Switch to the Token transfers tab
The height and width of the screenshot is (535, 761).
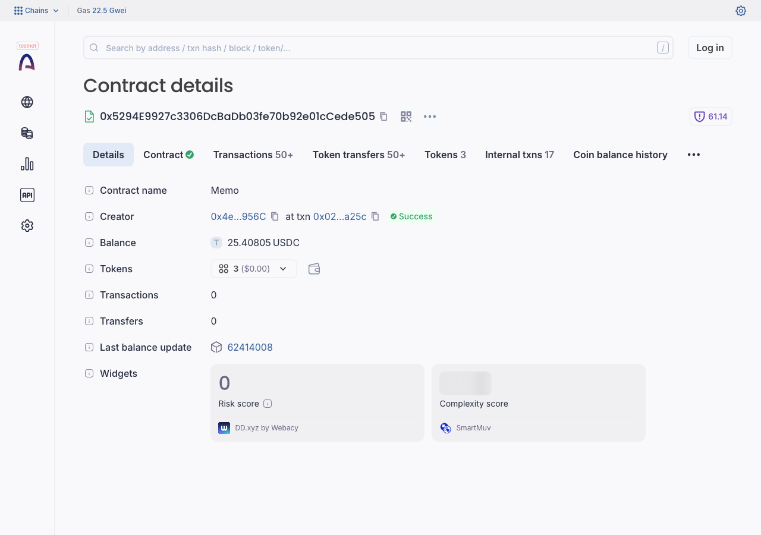[359, 155]
